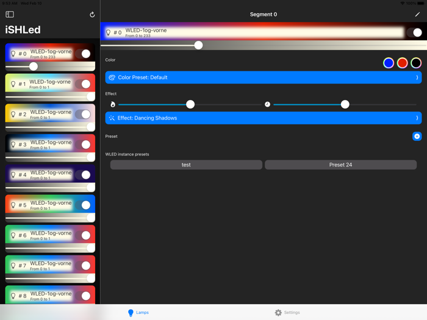The width and height of the screenshot is (427, 320).
Task: Toggle the sidebar panel icon
Action: pyautogui.click(x=10, y=15)
